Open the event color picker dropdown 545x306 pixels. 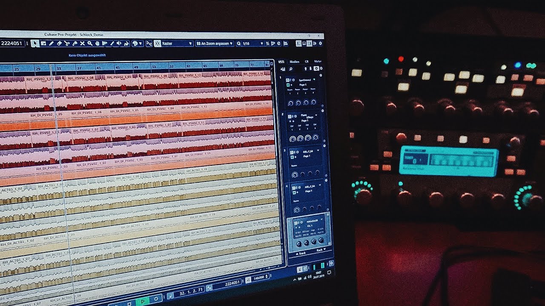(138, 43)
